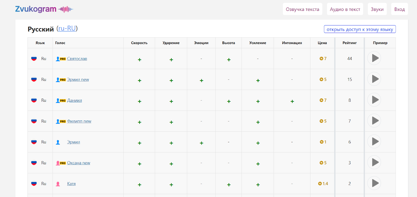This screenshot has height=197, width=417.
Task: Click the PRO badge icon next to Святослав
Action: point(63,59)
